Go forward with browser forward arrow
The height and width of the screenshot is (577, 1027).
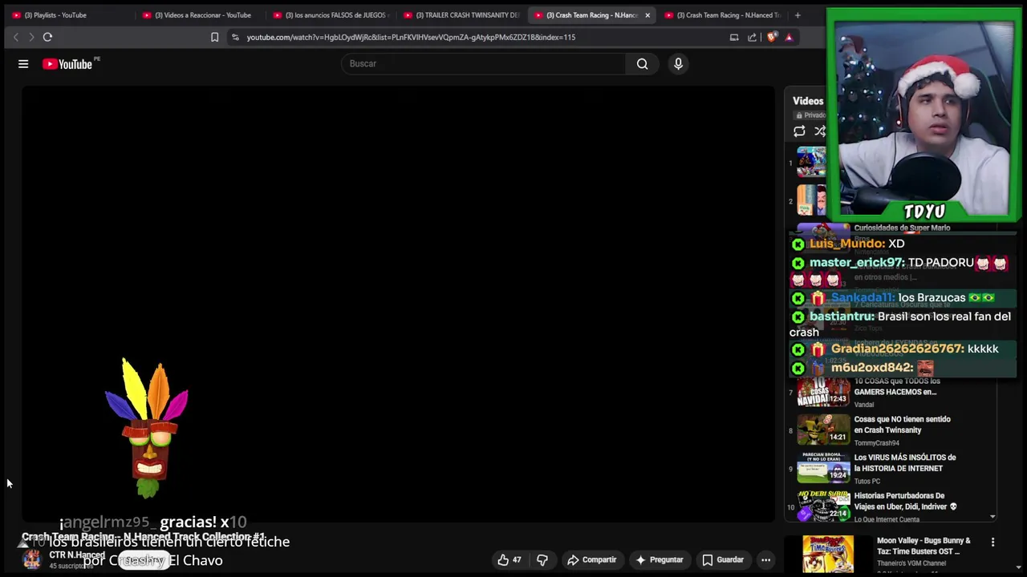[31, 37]
